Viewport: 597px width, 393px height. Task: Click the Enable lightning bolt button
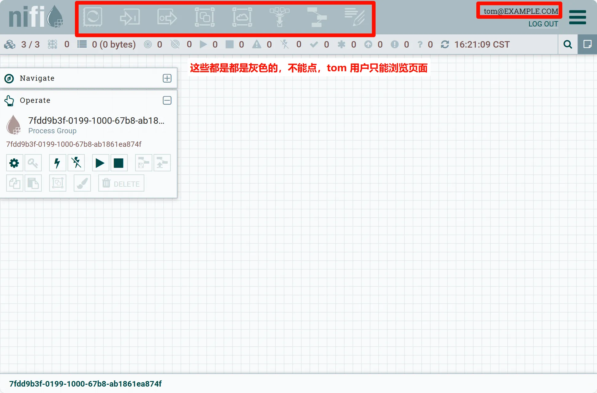(57, 163)
